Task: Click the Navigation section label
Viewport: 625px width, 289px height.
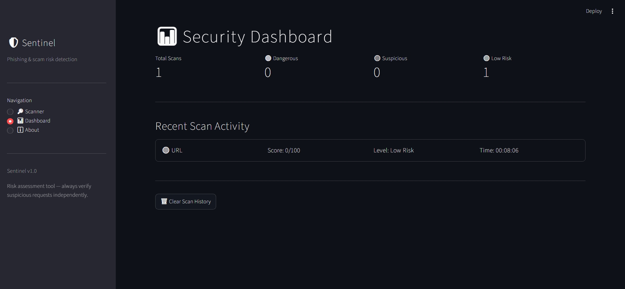Action: (x=19, y=100)
